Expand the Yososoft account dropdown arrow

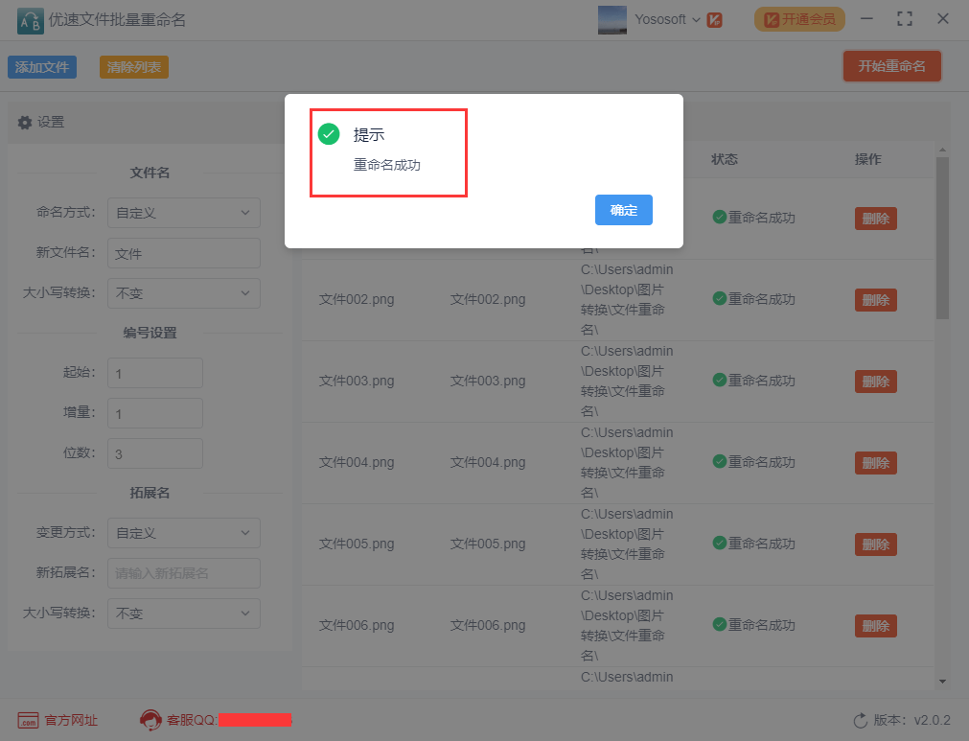696,20
